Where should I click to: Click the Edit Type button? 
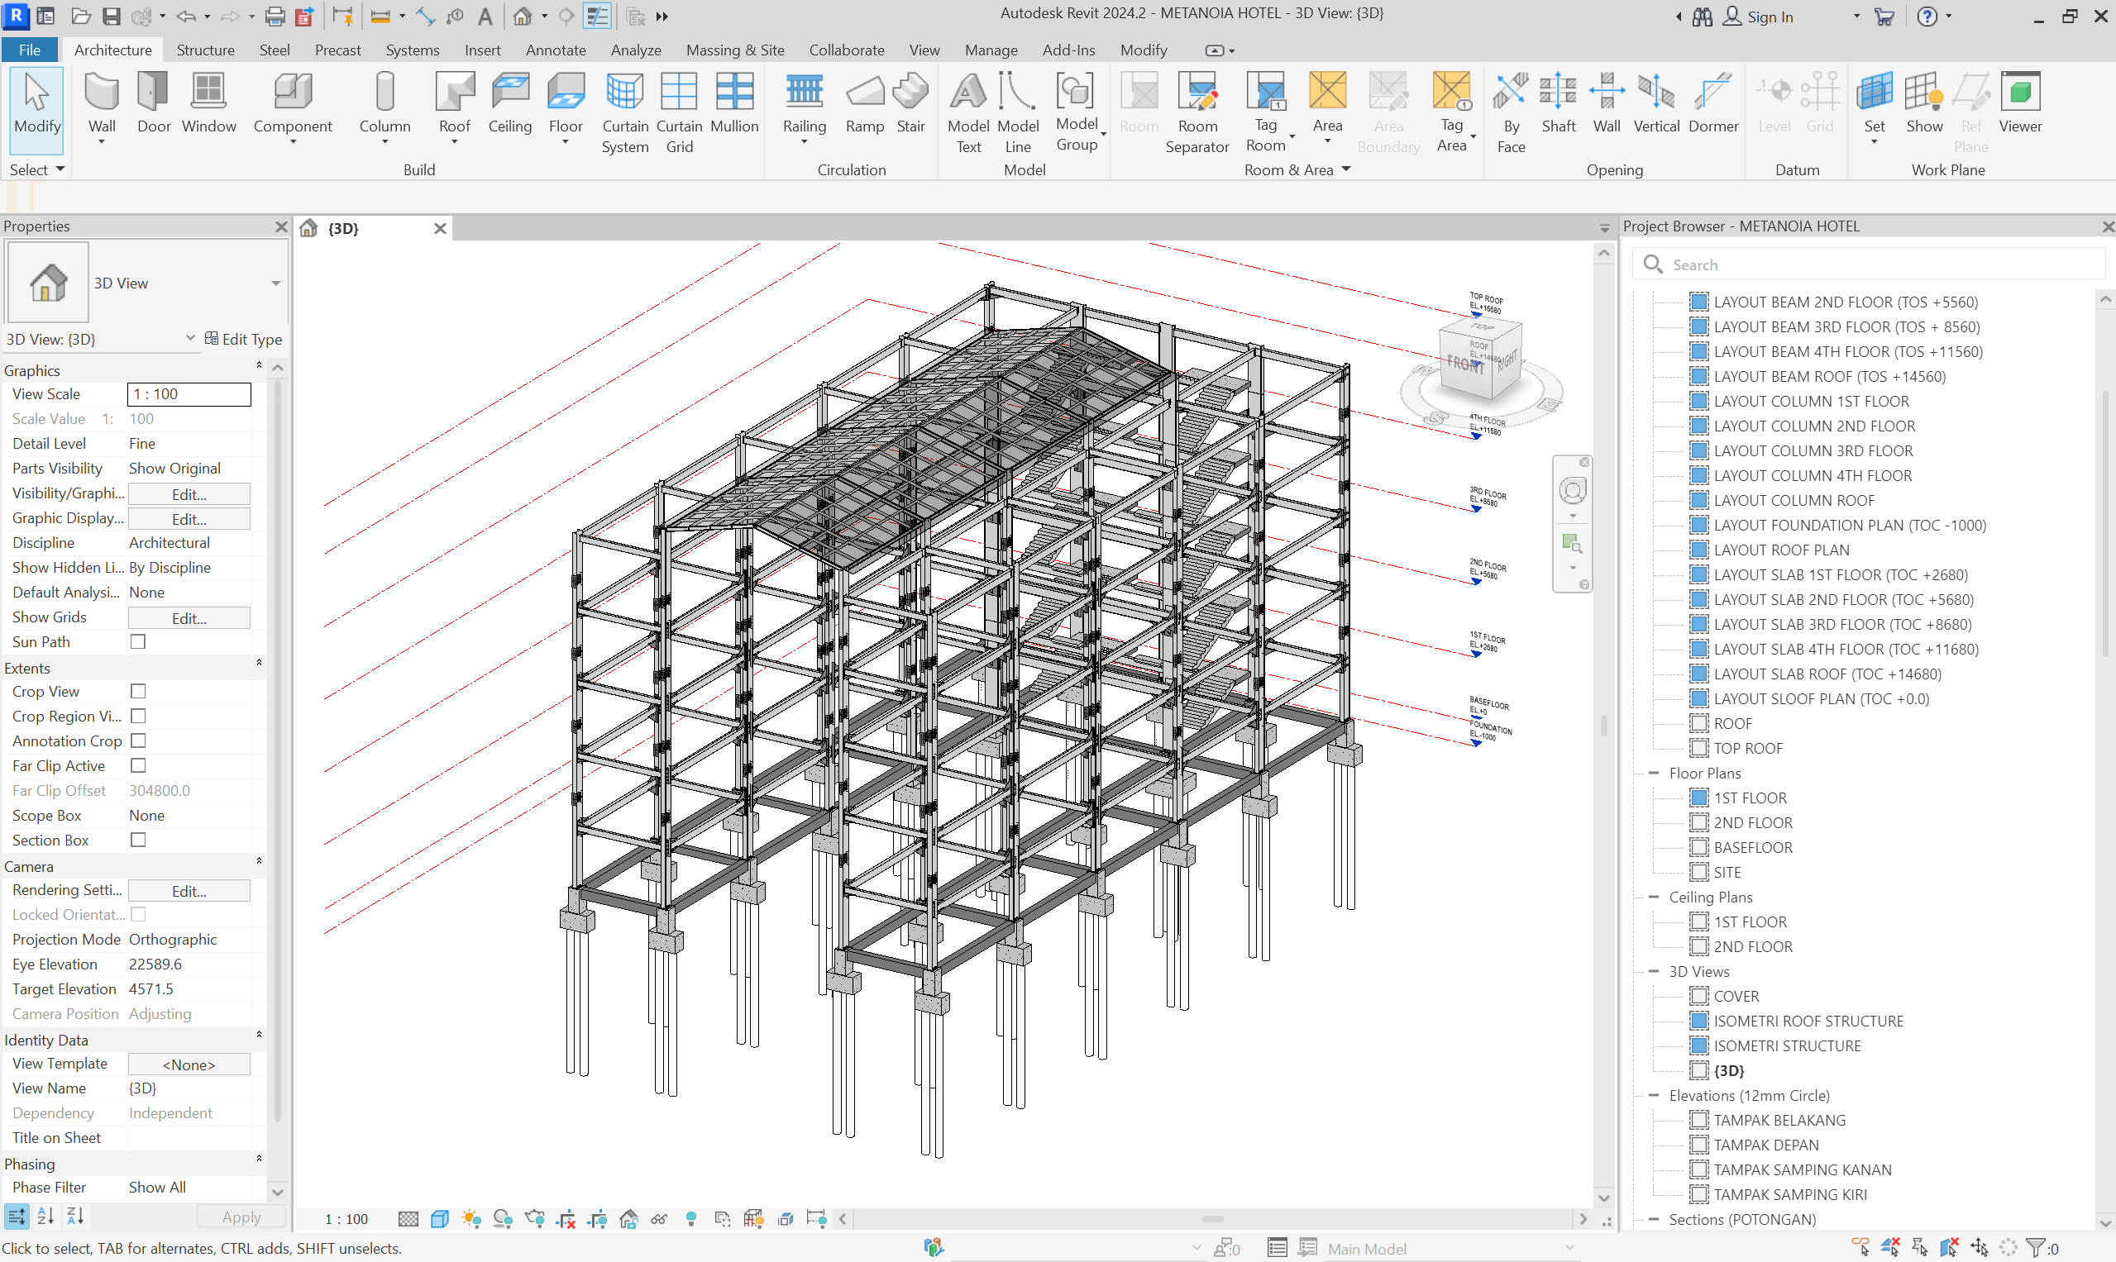[243, 340]
